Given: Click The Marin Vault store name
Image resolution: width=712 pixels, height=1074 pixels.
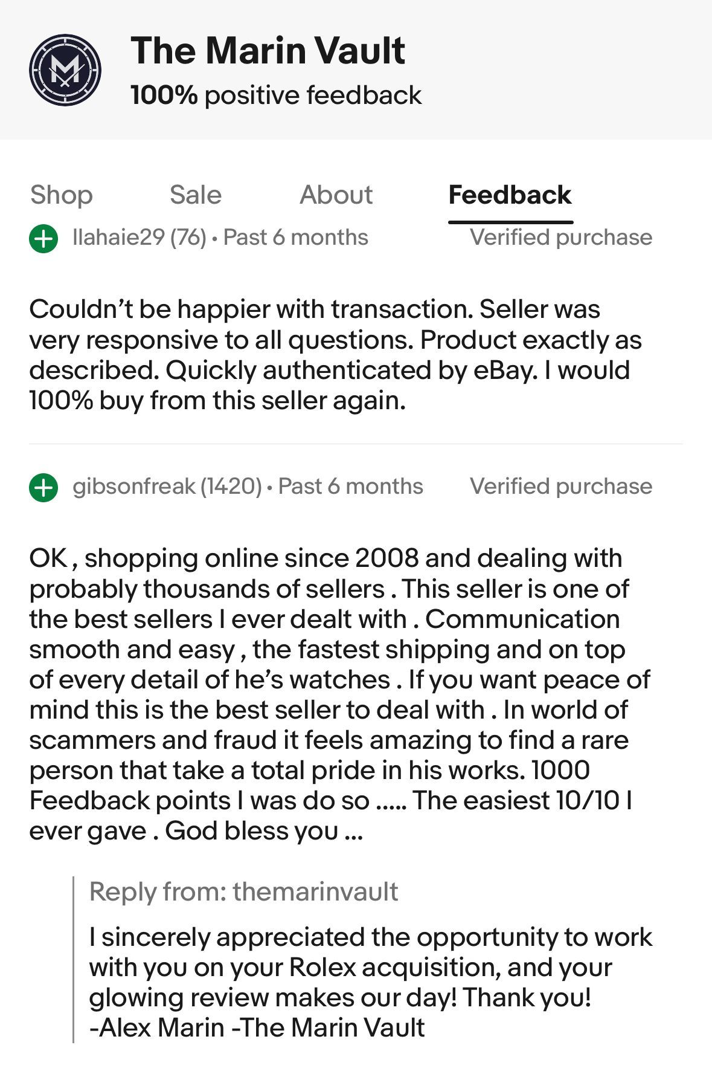Looking at the screenshot, I should point(268,50).
